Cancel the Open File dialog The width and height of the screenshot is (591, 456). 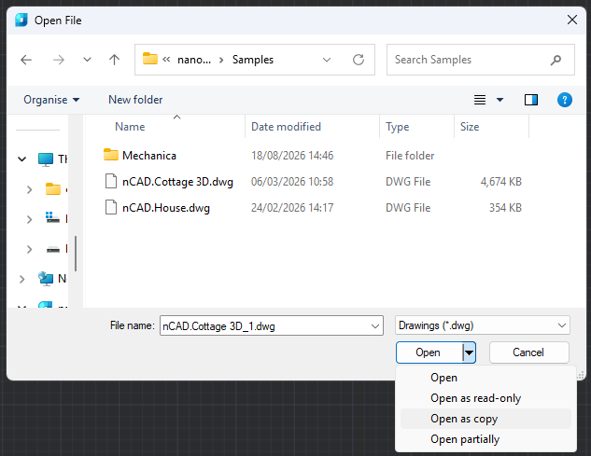(528, 352)
